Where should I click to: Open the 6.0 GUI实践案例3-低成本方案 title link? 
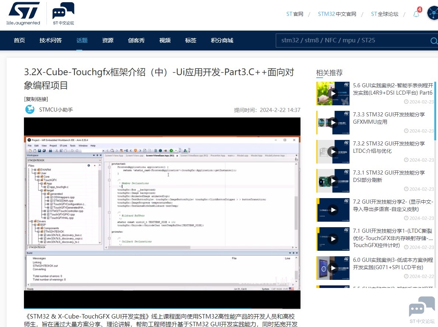coord(393,263)
